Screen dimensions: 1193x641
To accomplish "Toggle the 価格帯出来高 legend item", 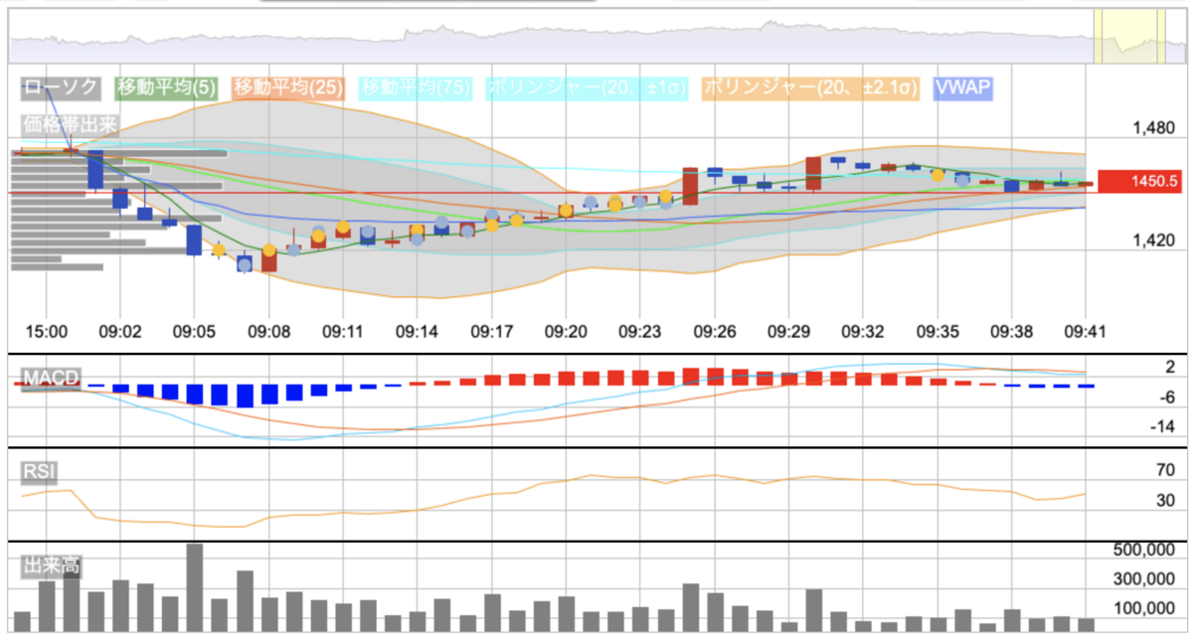I will 71,125.
